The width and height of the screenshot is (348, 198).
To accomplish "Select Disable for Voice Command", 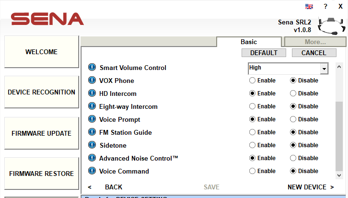I will [293, 171].
